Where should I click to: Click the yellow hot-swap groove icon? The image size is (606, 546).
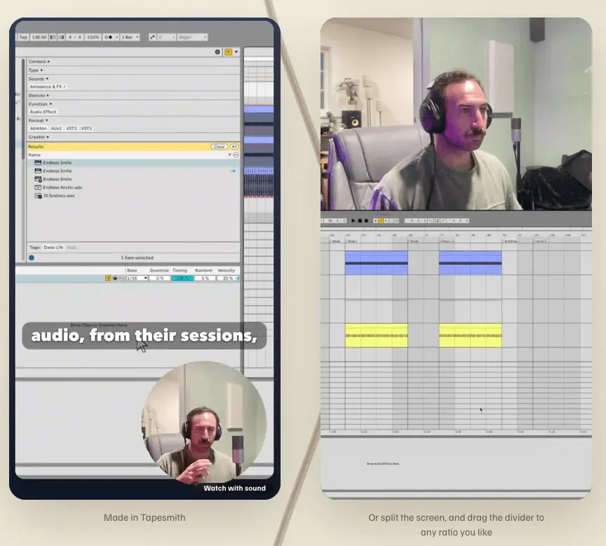pos(108,278)
